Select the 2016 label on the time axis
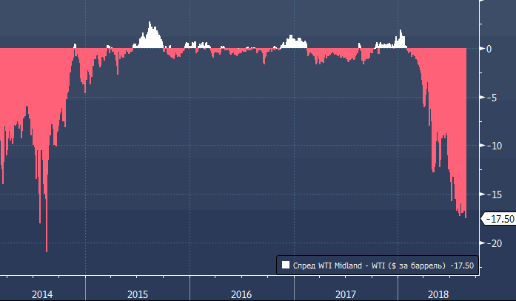Image resolution: width=516 pixels, height=301 pixels. coord(241,294)
